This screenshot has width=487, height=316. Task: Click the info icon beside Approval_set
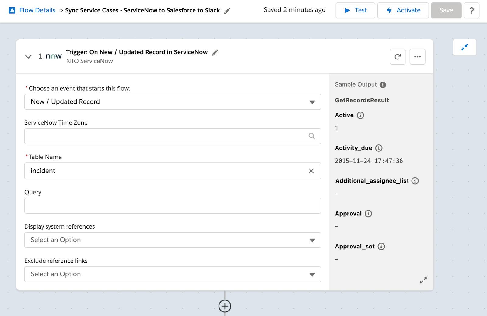[381, 247]
